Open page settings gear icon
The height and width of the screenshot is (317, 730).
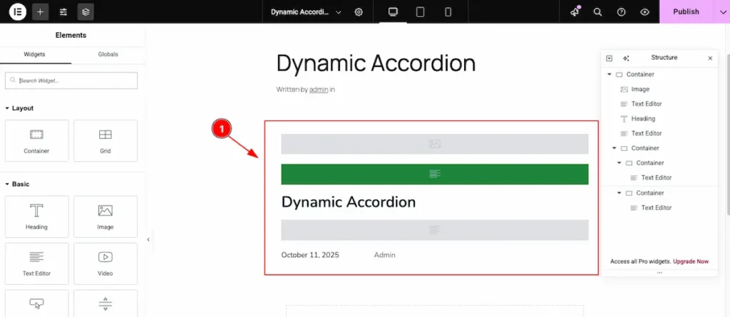point(359,11)
